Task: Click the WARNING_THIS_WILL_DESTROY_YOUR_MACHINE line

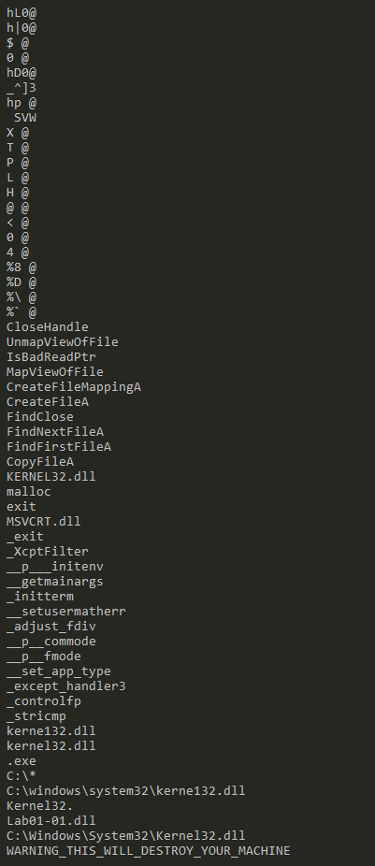Action: coord(148,850)
